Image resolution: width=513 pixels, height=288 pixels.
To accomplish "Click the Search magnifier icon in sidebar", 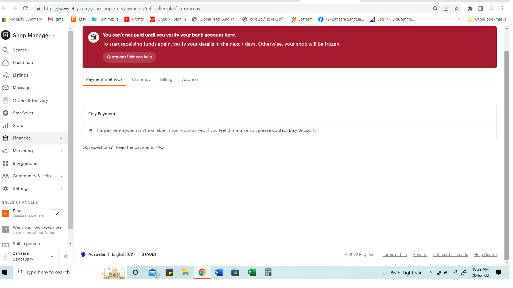I will [5, 50].
